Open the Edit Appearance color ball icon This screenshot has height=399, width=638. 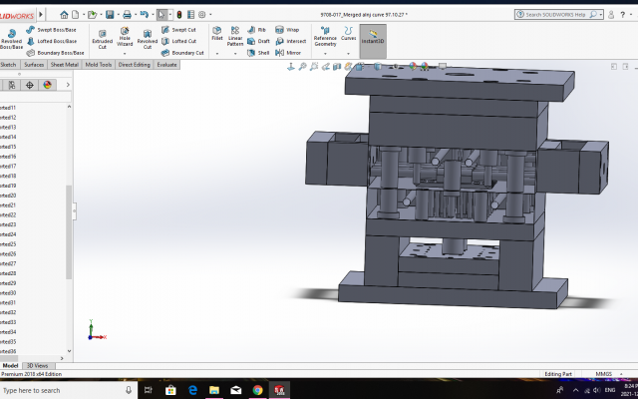(413, 66)
